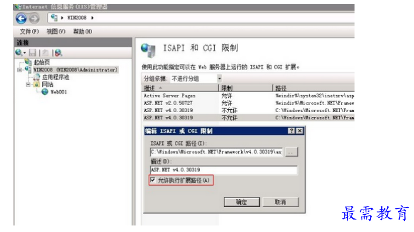This screenshot has height=232, width=414.
Task: Select the 起始页 tree item
Action: (42, 62)
